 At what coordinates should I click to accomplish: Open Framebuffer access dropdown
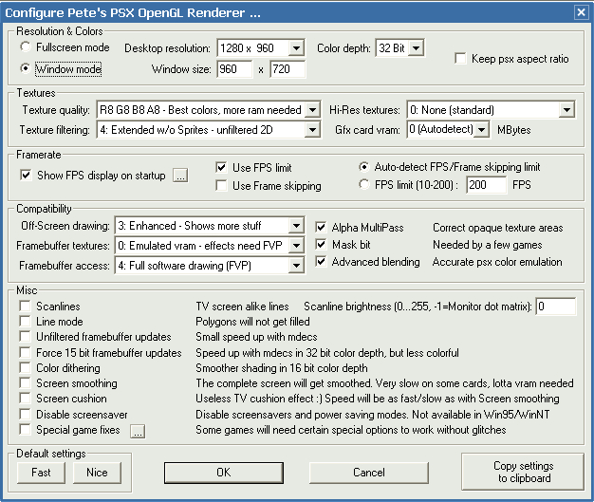click(x=296, y=266)
